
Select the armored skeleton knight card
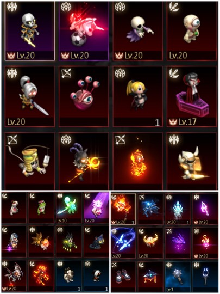(30, 31)
